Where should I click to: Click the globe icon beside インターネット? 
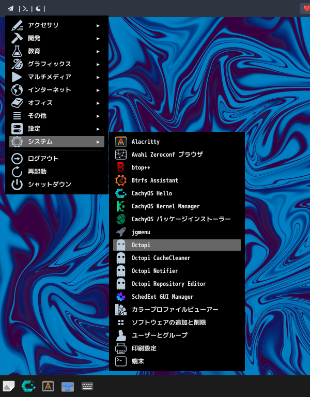(x=17, y=90)
